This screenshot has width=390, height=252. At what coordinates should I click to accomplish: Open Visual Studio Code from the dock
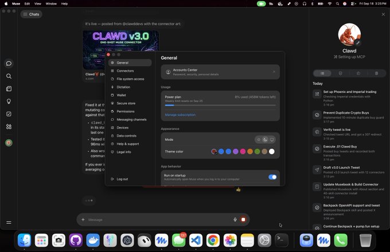click(196, 240)
